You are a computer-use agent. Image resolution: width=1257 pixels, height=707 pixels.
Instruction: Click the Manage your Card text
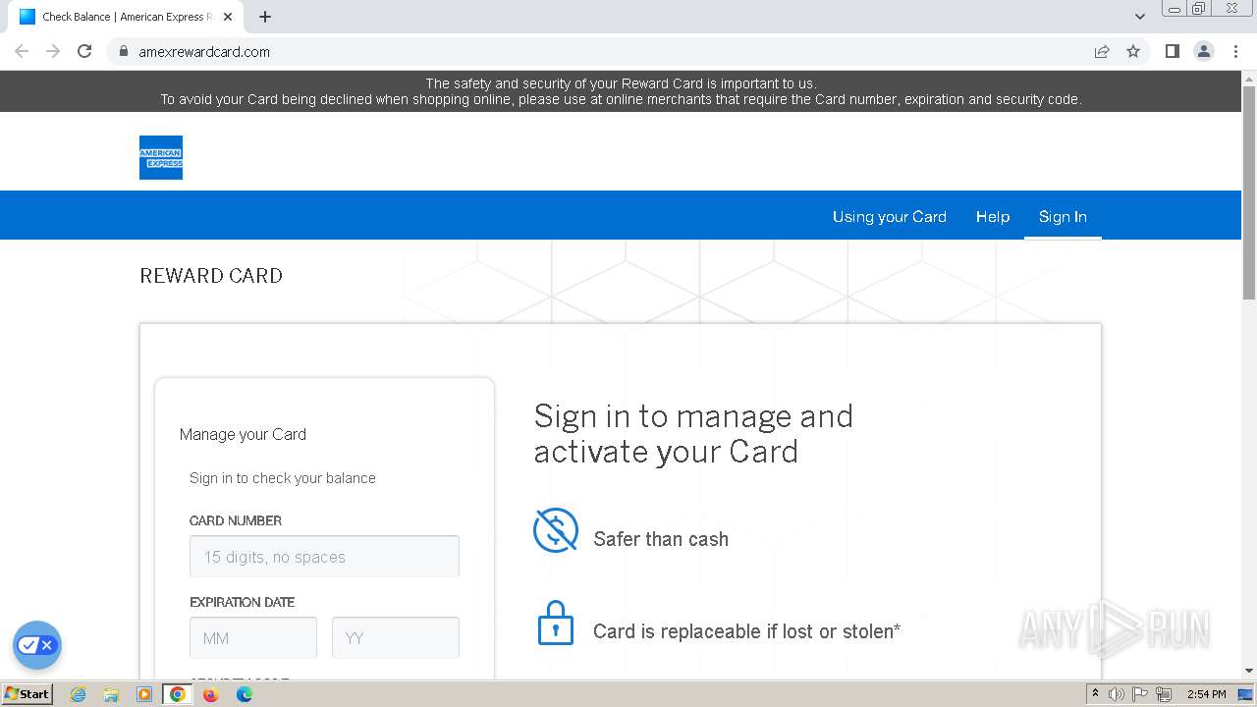(243, 434)
